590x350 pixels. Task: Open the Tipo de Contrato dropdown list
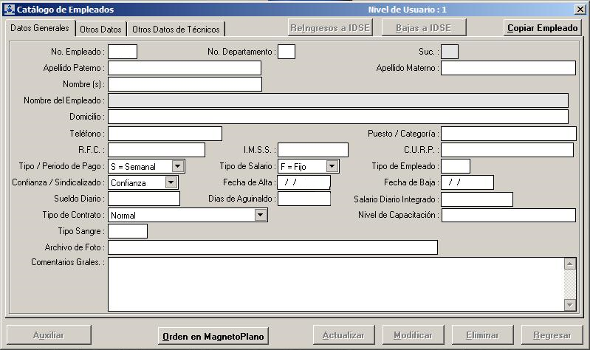coord(260,216)
